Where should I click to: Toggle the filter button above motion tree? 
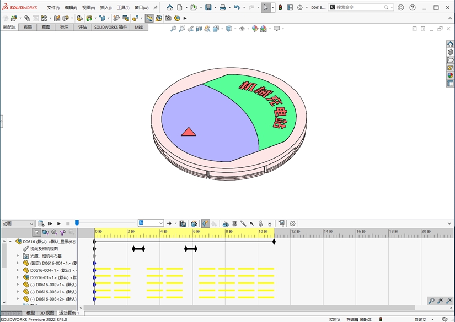[x=36, y=233]
